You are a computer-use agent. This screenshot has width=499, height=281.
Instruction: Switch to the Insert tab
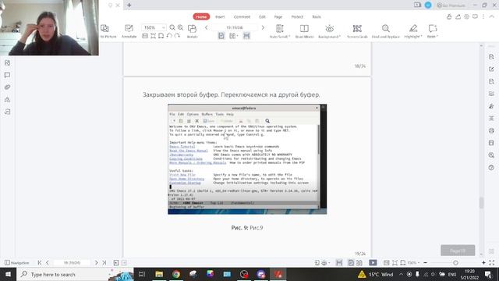point(220,16)
